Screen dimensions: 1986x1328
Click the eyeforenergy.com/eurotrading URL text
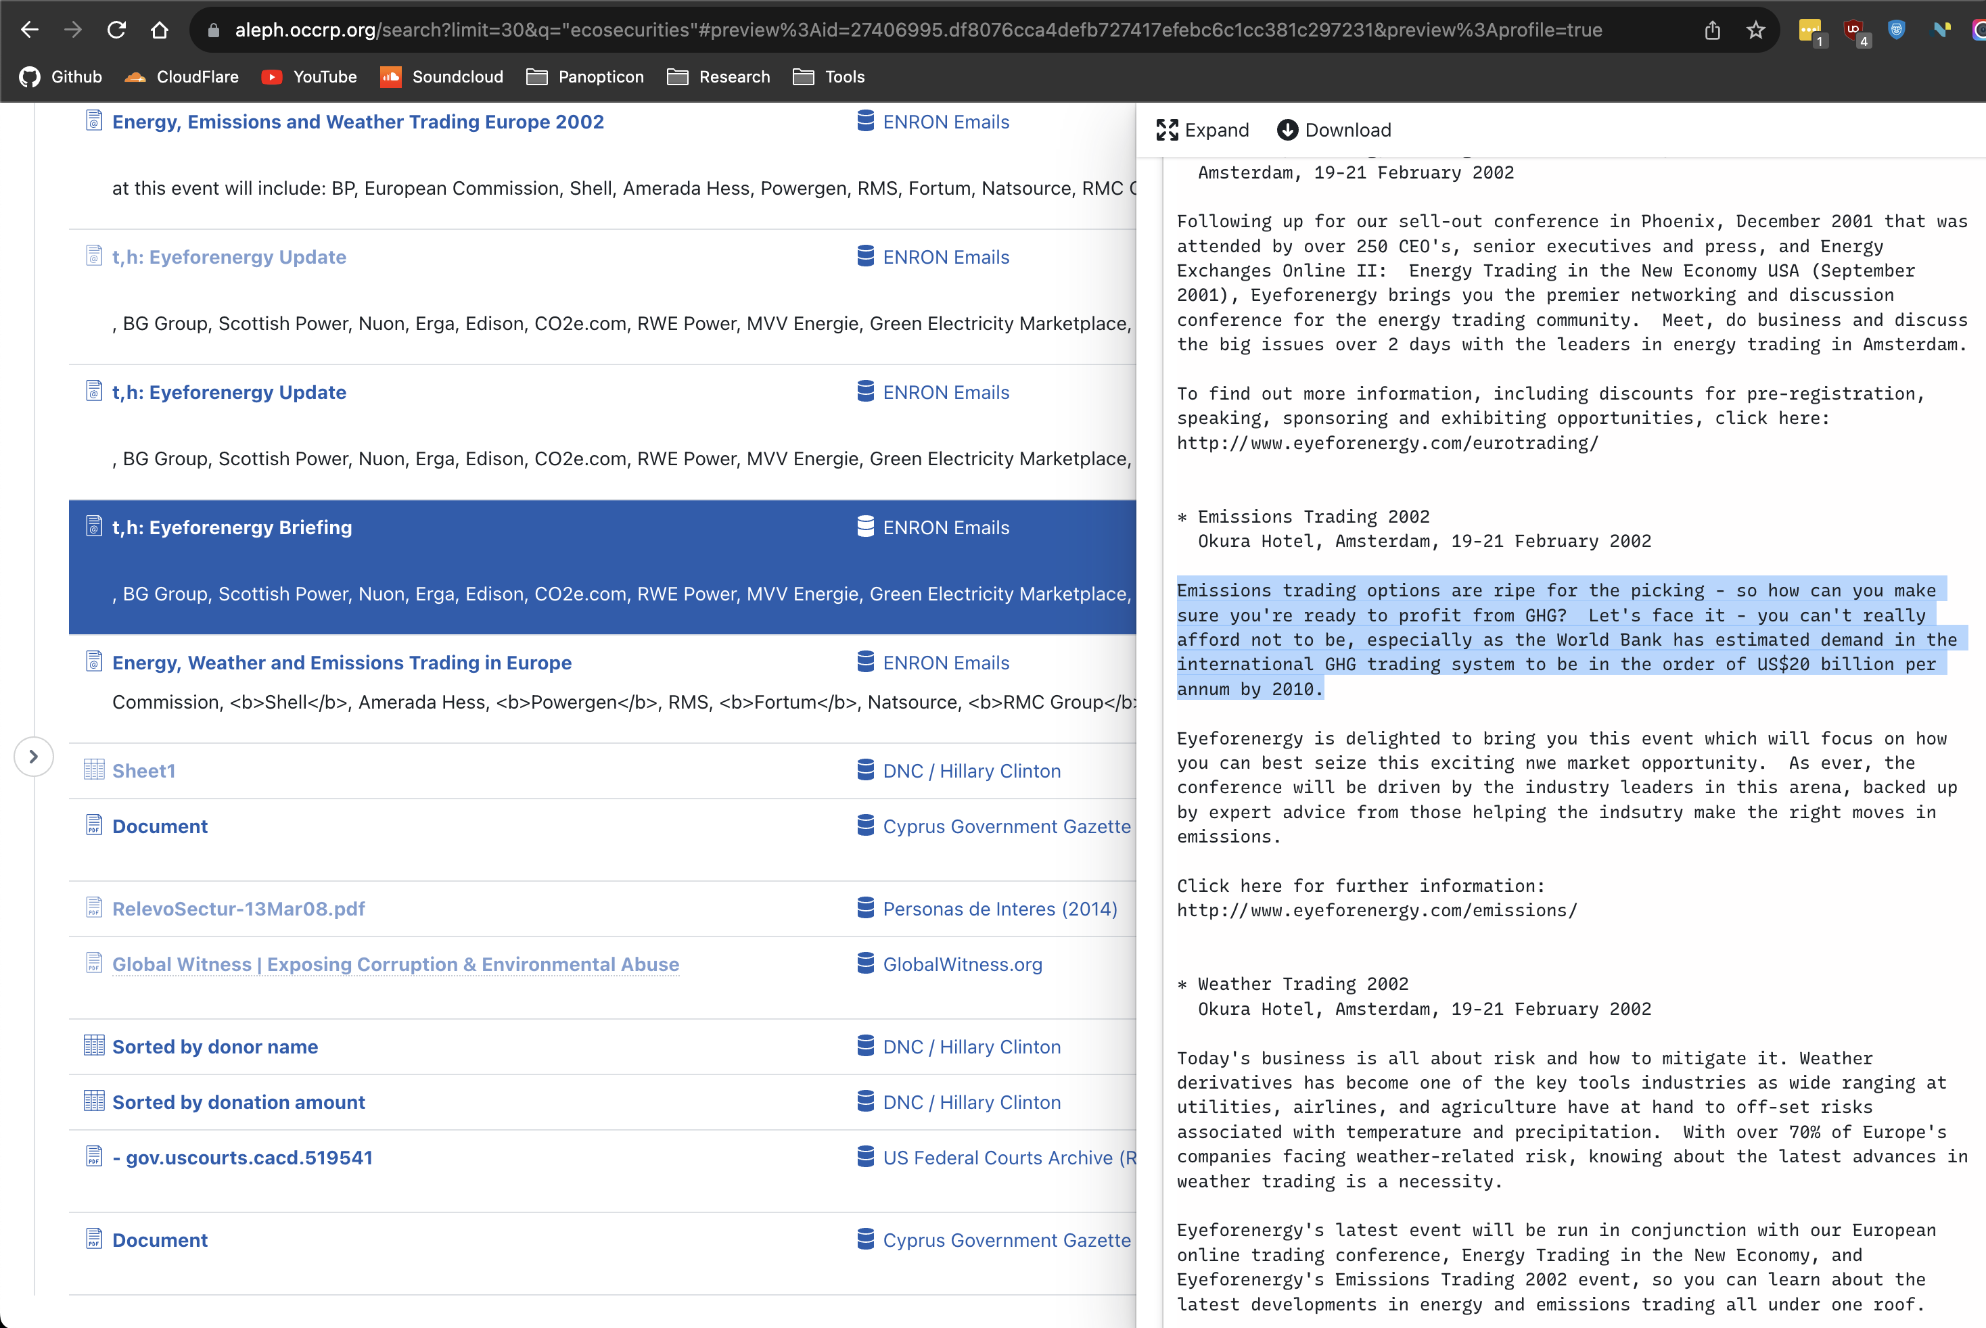[x=1387, y=443]
